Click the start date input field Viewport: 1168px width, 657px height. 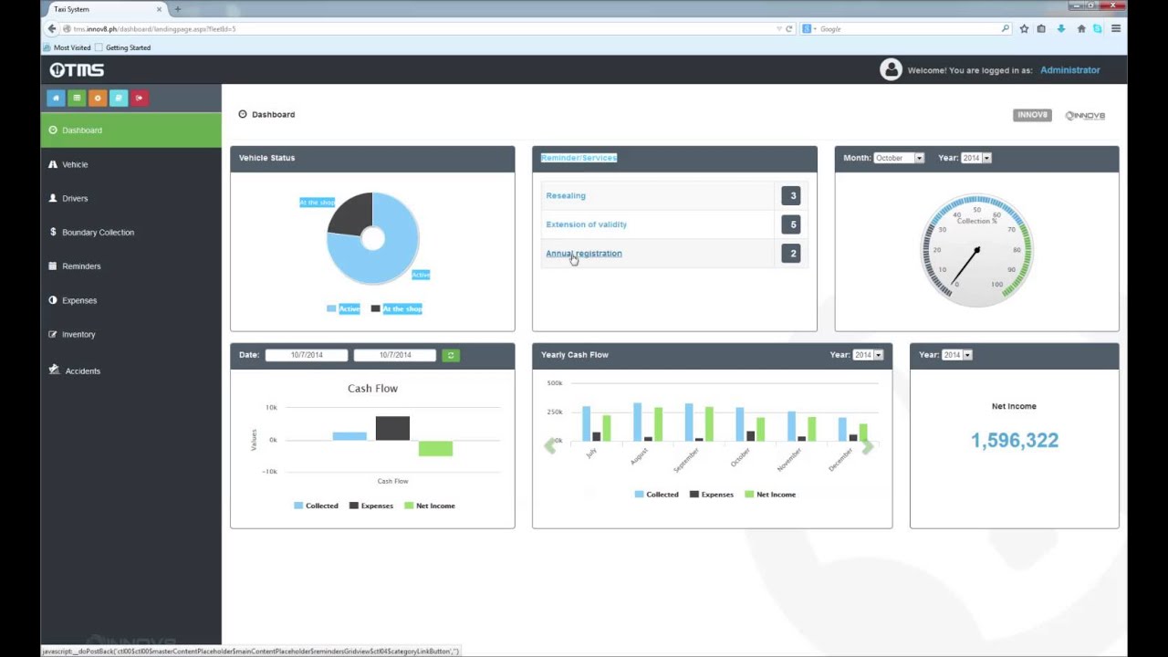[x=307, y=355]
